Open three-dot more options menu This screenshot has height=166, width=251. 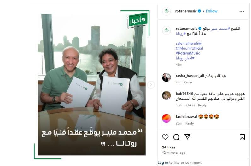(x=242, y=11)
